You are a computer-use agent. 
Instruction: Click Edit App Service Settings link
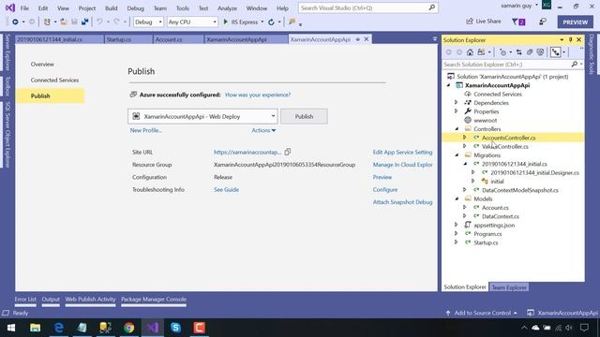pyautogui.click(x=402, y=152)
